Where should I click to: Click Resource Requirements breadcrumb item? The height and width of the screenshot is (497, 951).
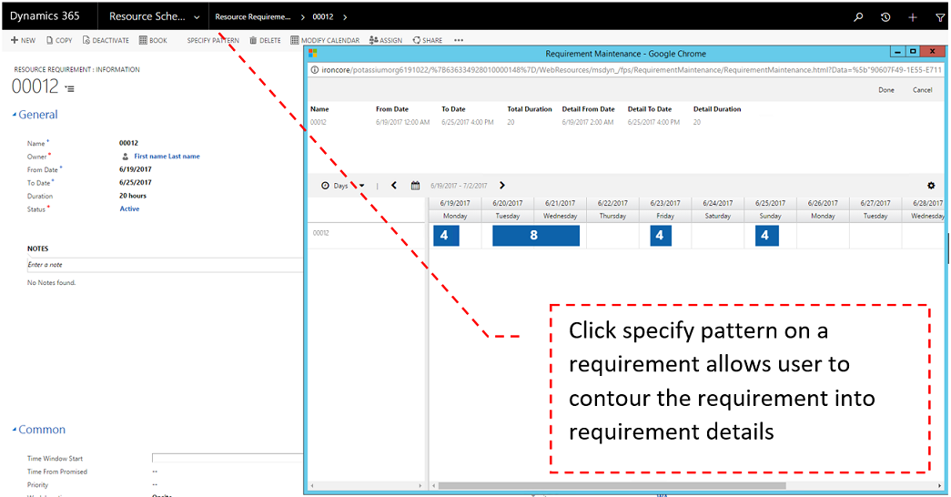point(252,17)
